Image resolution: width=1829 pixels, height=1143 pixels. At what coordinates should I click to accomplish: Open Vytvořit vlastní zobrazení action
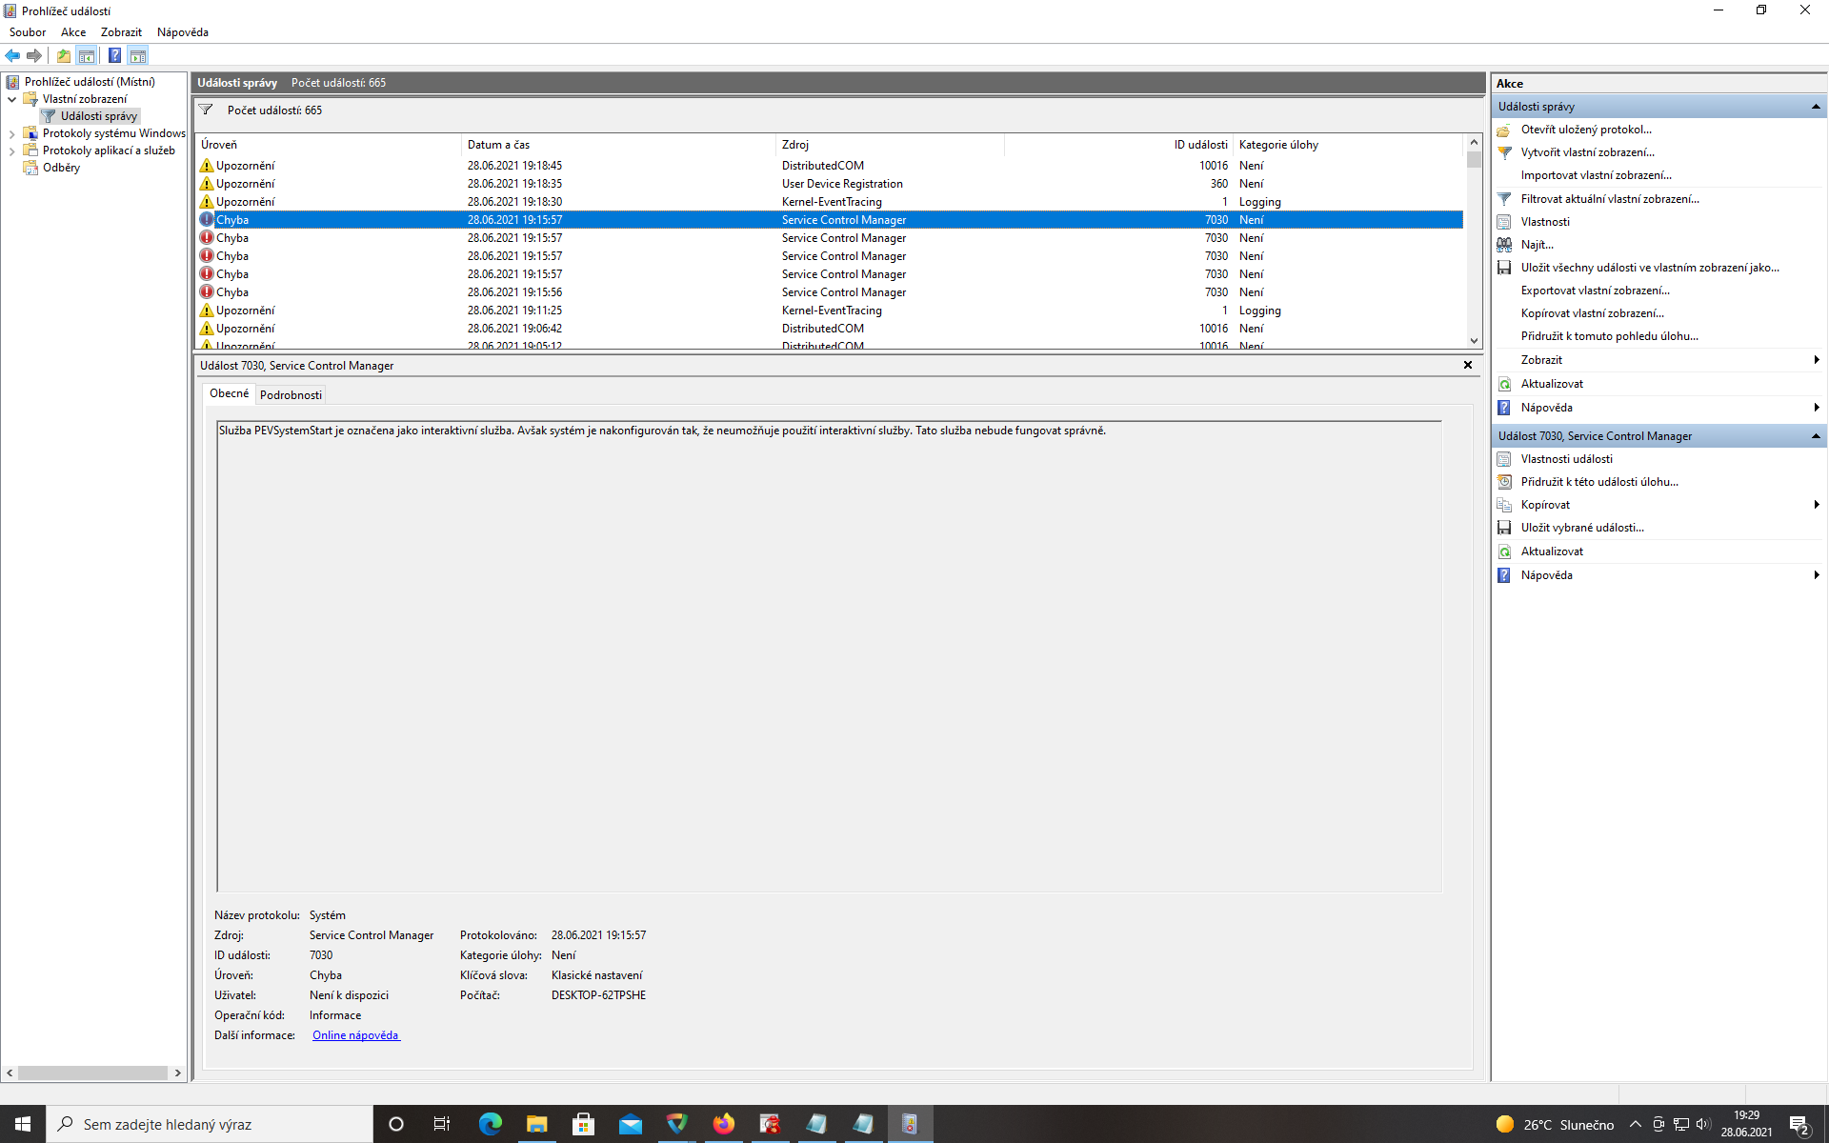1587,152
